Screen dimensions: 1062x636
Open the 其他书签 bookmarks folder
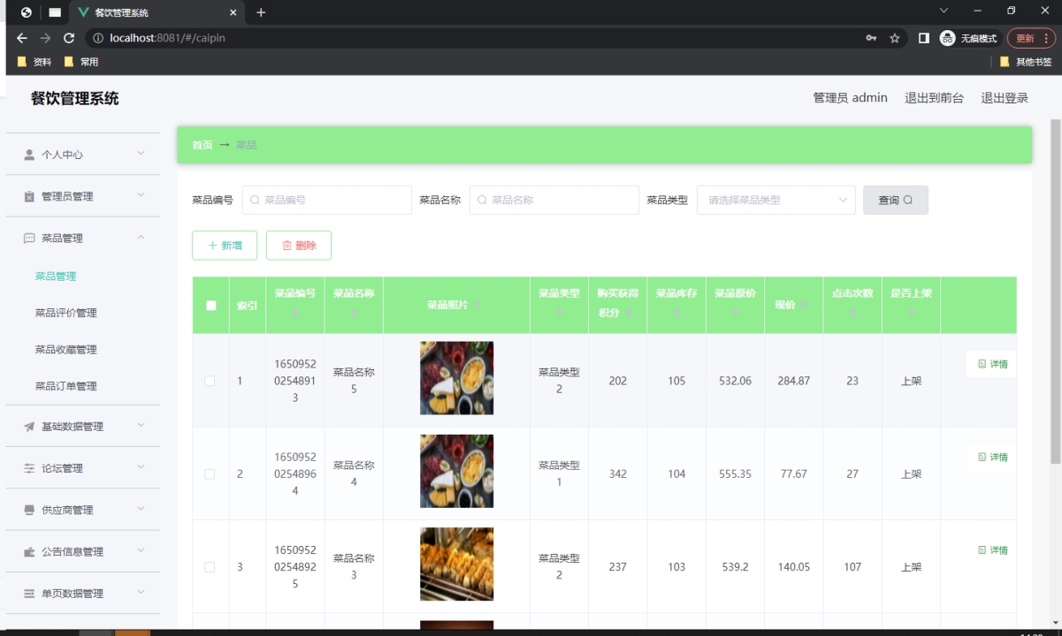click(1025, 62)
